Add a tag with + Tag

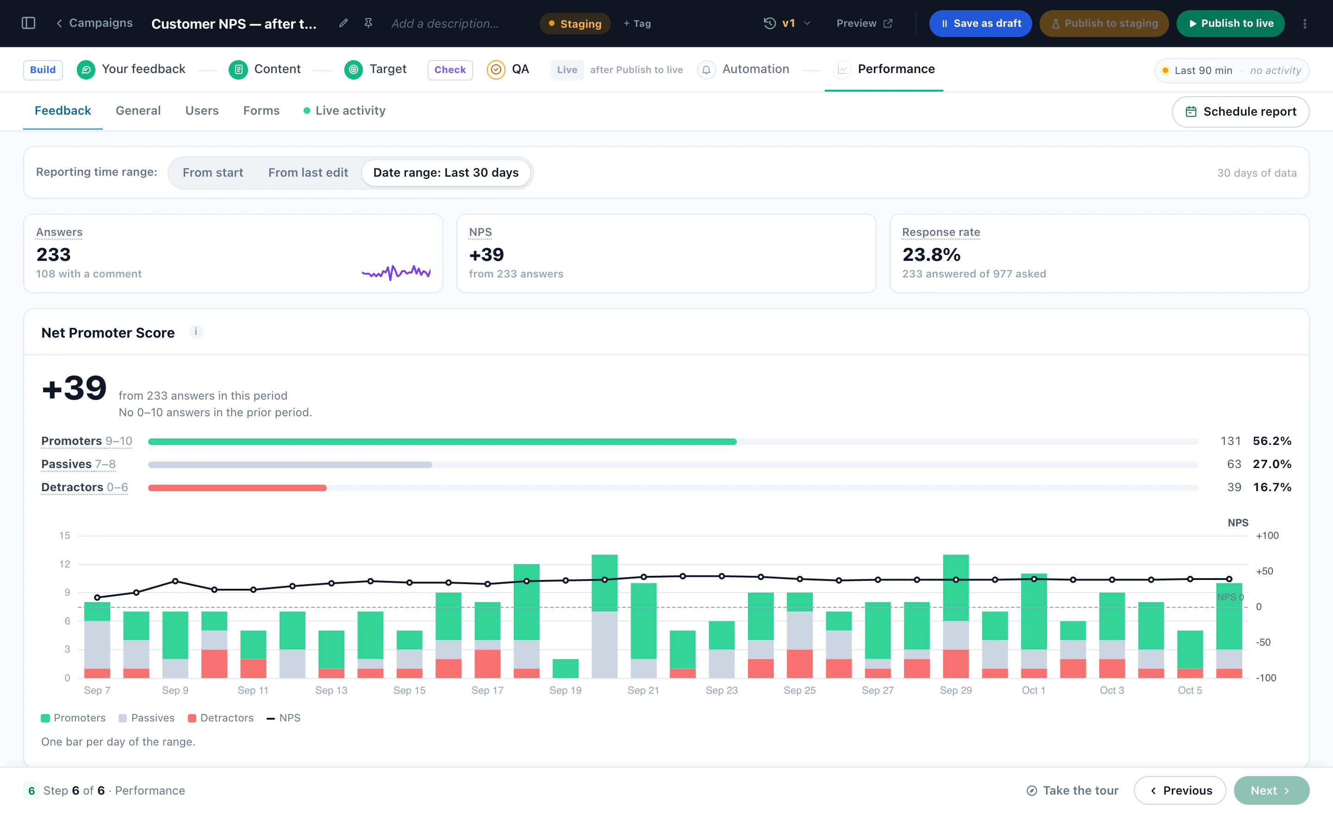point(637,24)
